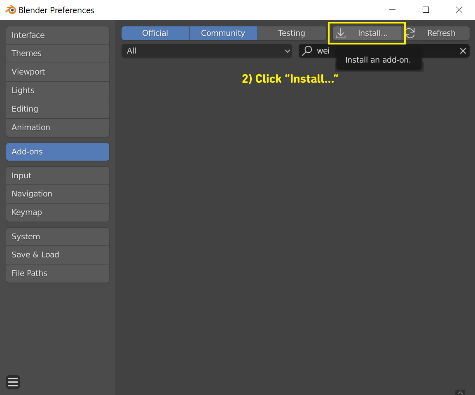475x395 pixels.
Task: Open the hamburger menu for saving preferences
Action: [13, 382]
